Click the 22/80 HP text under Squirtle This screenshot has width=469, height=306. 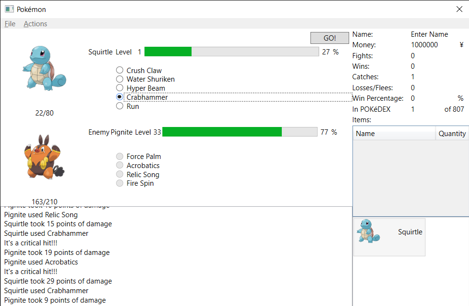click(44, 113)
